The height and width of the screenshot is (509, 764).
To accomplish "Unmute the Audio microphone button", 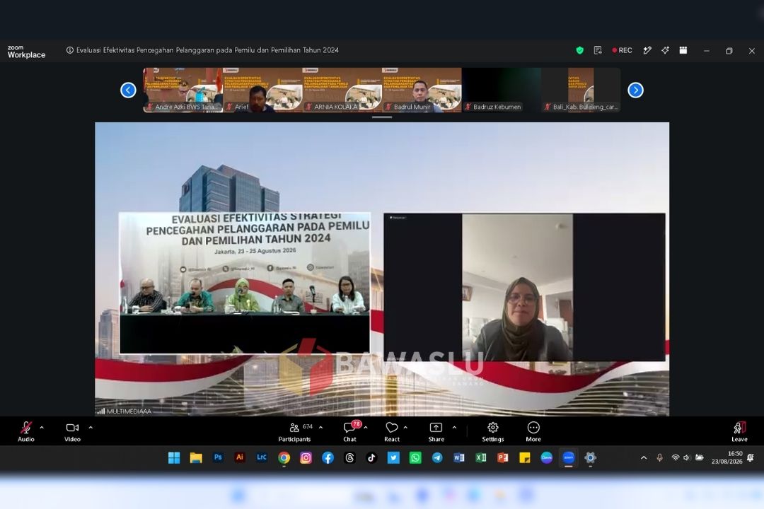I will [x=26, y=431].
